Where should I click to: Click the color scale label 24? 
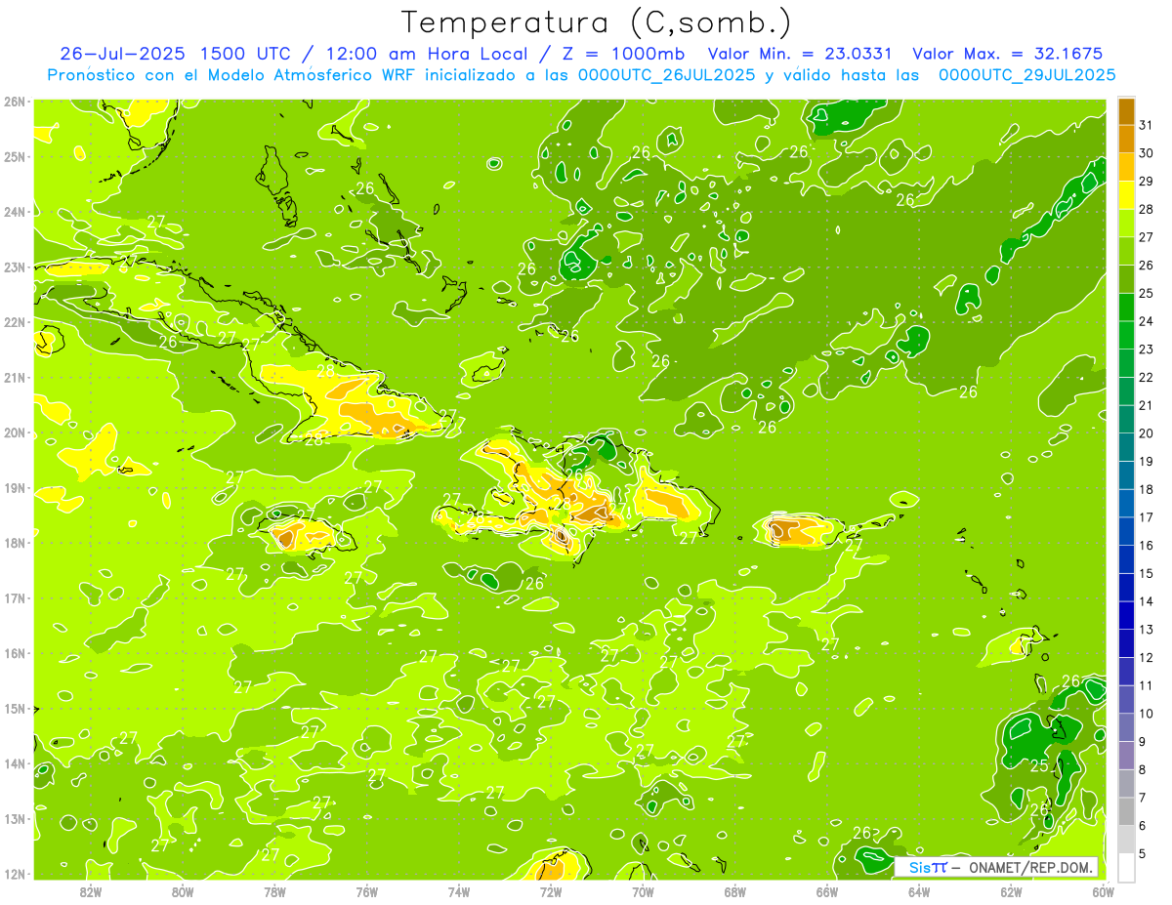(x=1147, y=321)
